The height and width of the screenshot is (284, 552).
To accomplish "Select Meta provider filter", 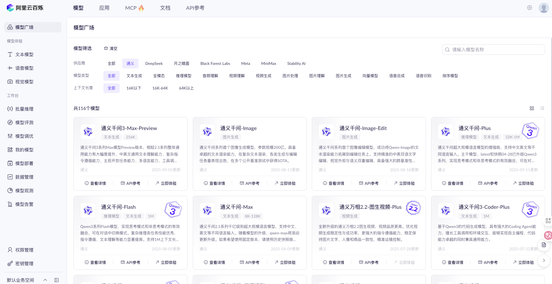I will pos(246,64).
